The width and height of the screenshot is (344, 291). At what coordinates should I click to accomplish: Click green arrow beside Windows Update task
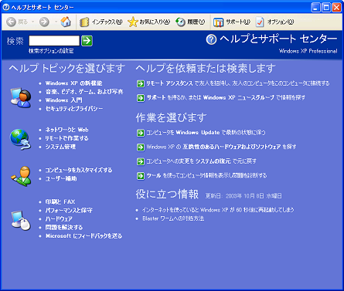tap(141, 133)
